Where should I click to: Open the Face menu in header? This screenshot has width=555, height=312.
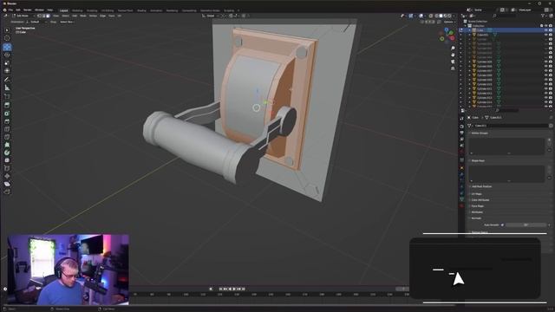[112, 16]
